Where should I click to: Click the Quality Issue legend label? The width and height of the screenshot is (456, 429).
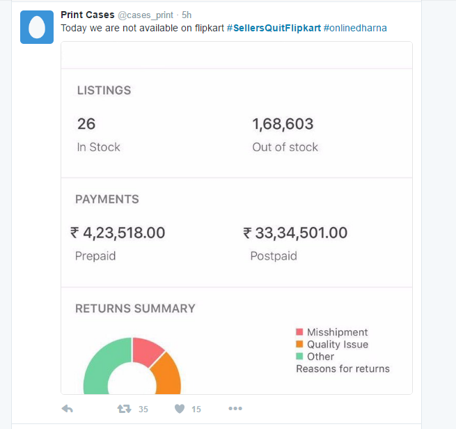point(338,344)
